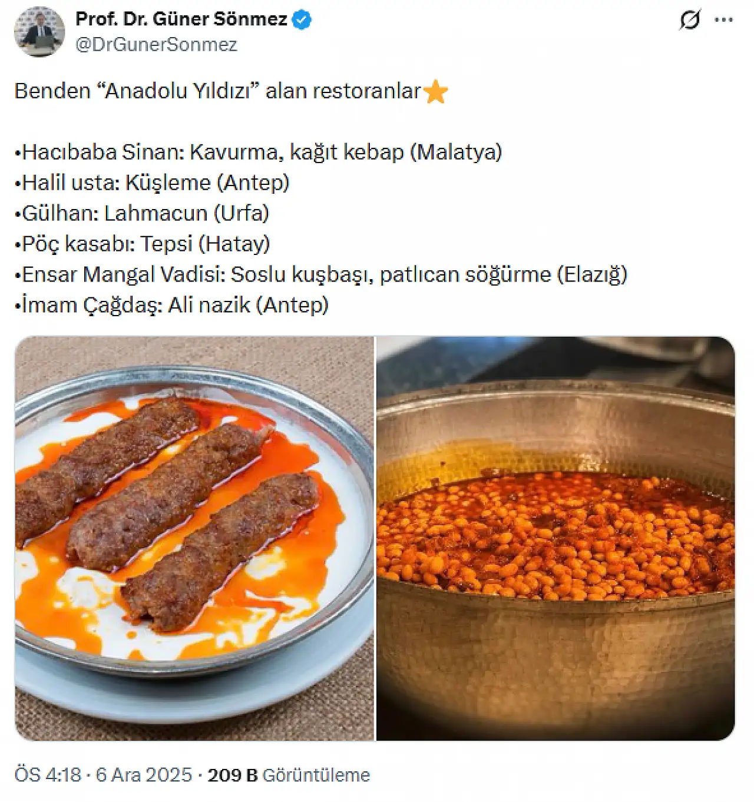
Task: Click the blue verified badge
Action: [x=302, y=19]
